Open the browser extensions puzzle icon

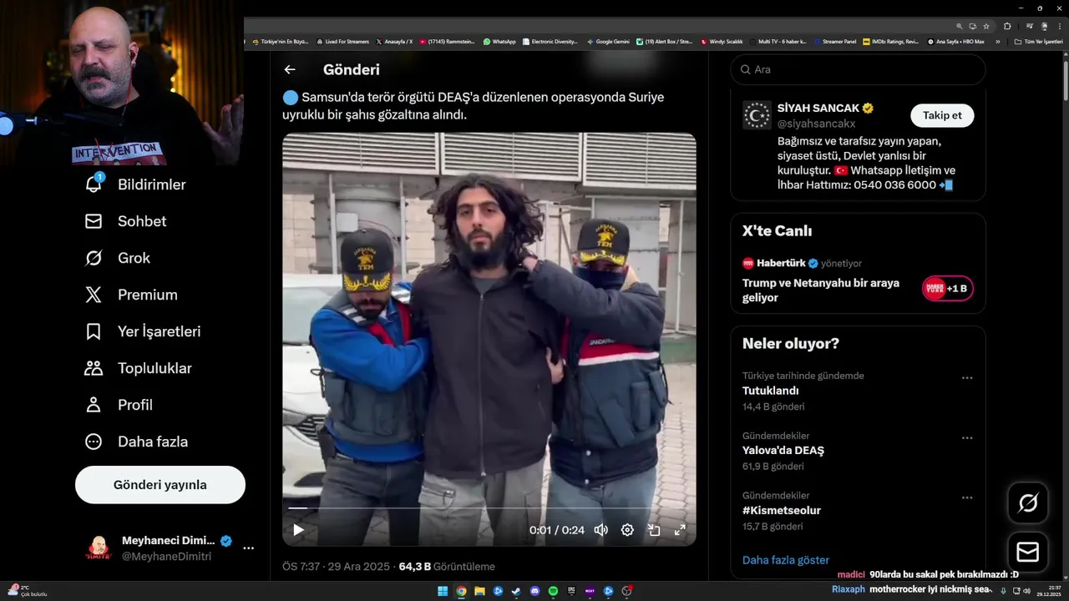[x=1007, y=26]
